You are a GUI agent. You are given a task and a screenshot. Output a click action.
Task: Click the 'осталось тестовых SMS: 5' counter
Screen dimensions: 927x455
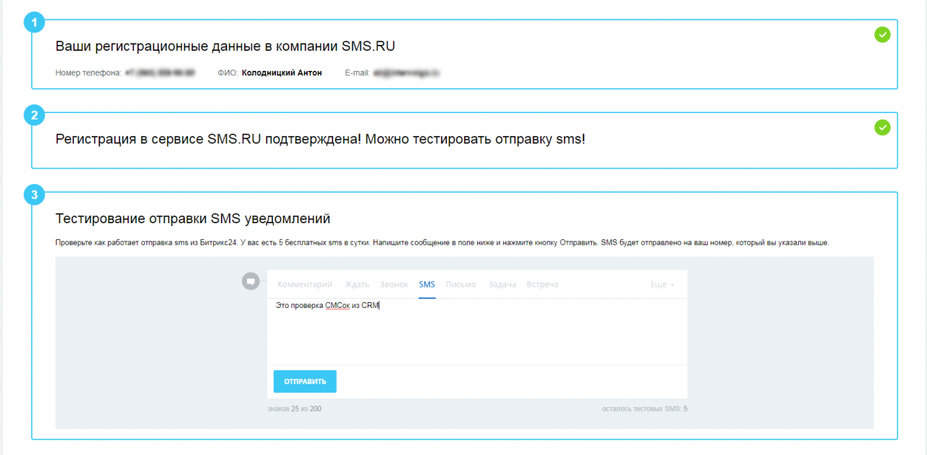[x=645, y=409]
